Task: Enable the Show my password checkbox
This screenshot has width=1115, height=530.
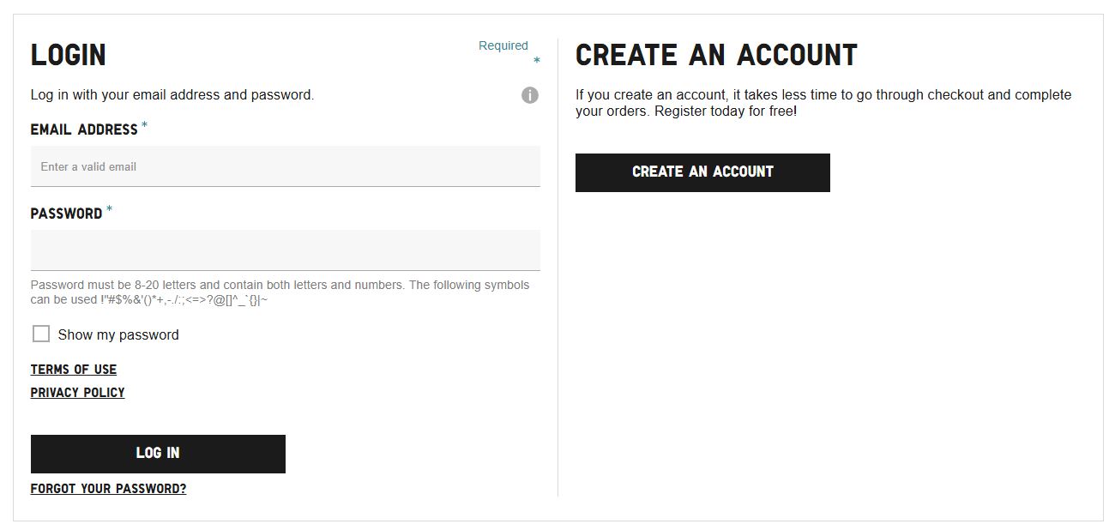Action: click(41, 334)
